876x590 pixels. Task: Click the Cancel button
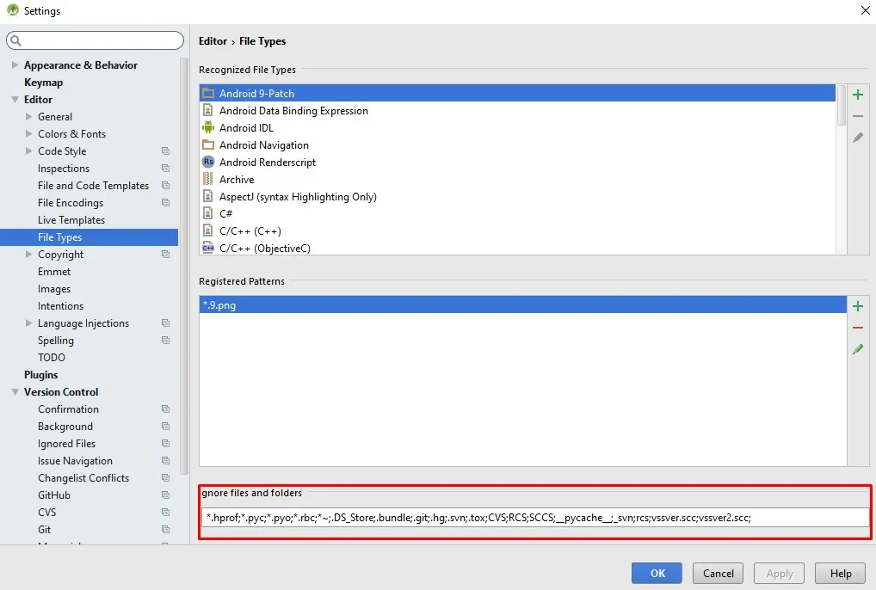[x=718, y=574]
